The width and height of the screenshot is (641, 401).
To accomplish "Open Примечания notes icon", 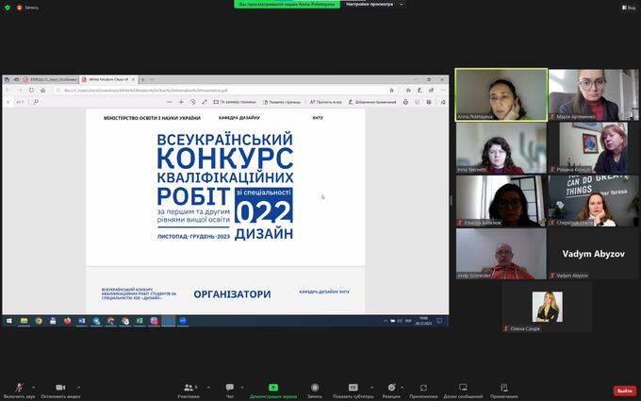I will coord(503,388).
